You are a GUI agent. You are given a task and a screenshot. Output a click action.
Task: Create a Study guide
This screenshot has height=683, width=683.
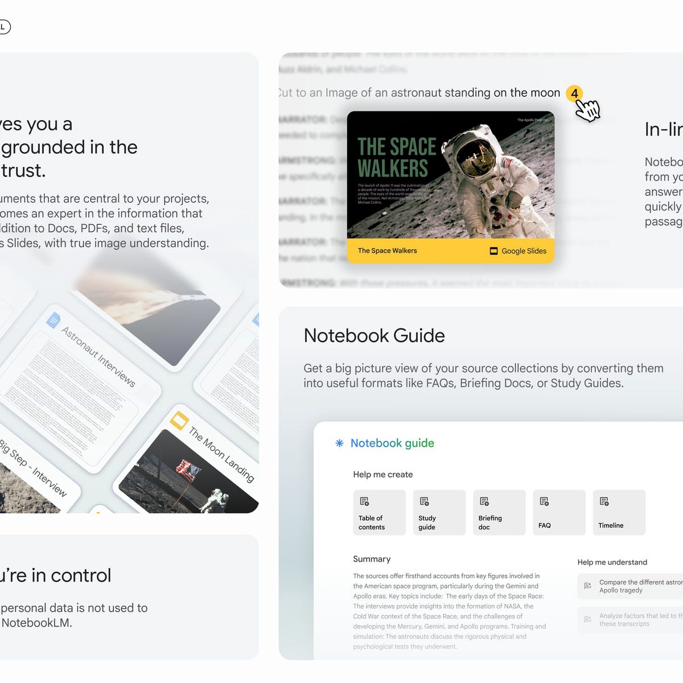click(x=439, y=512)
